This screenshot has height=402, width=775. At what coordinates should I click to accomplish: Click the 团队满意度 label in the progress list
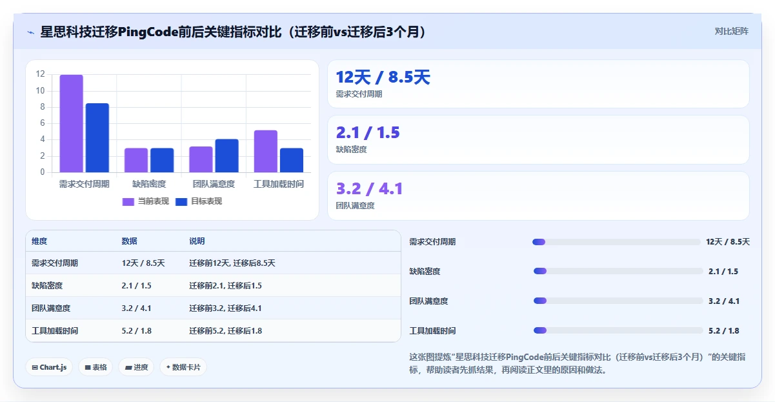click(428, 301)
